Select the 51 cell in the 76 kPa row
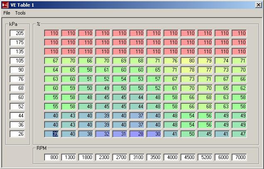 [86, 79]
